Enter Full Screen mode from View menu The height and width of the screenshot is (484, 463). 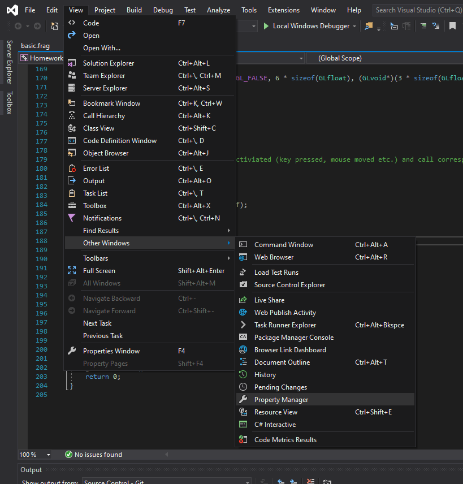coord(99,270)
